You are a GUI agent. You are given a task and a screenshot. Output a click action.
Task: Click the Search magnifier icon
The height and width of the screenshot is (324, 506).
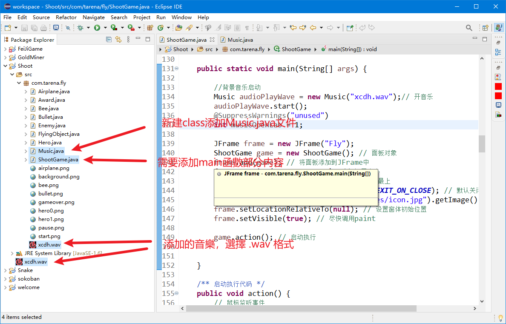(x=469, y=28)
